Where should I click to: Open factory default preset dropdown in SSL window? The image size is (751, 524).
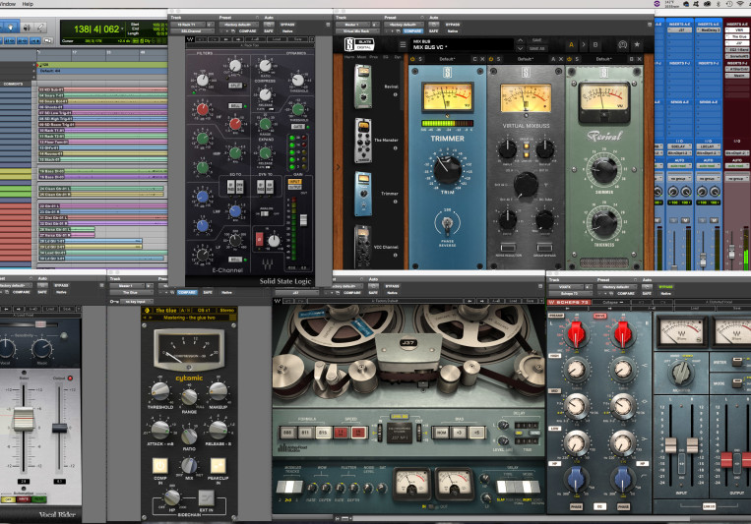237,25
